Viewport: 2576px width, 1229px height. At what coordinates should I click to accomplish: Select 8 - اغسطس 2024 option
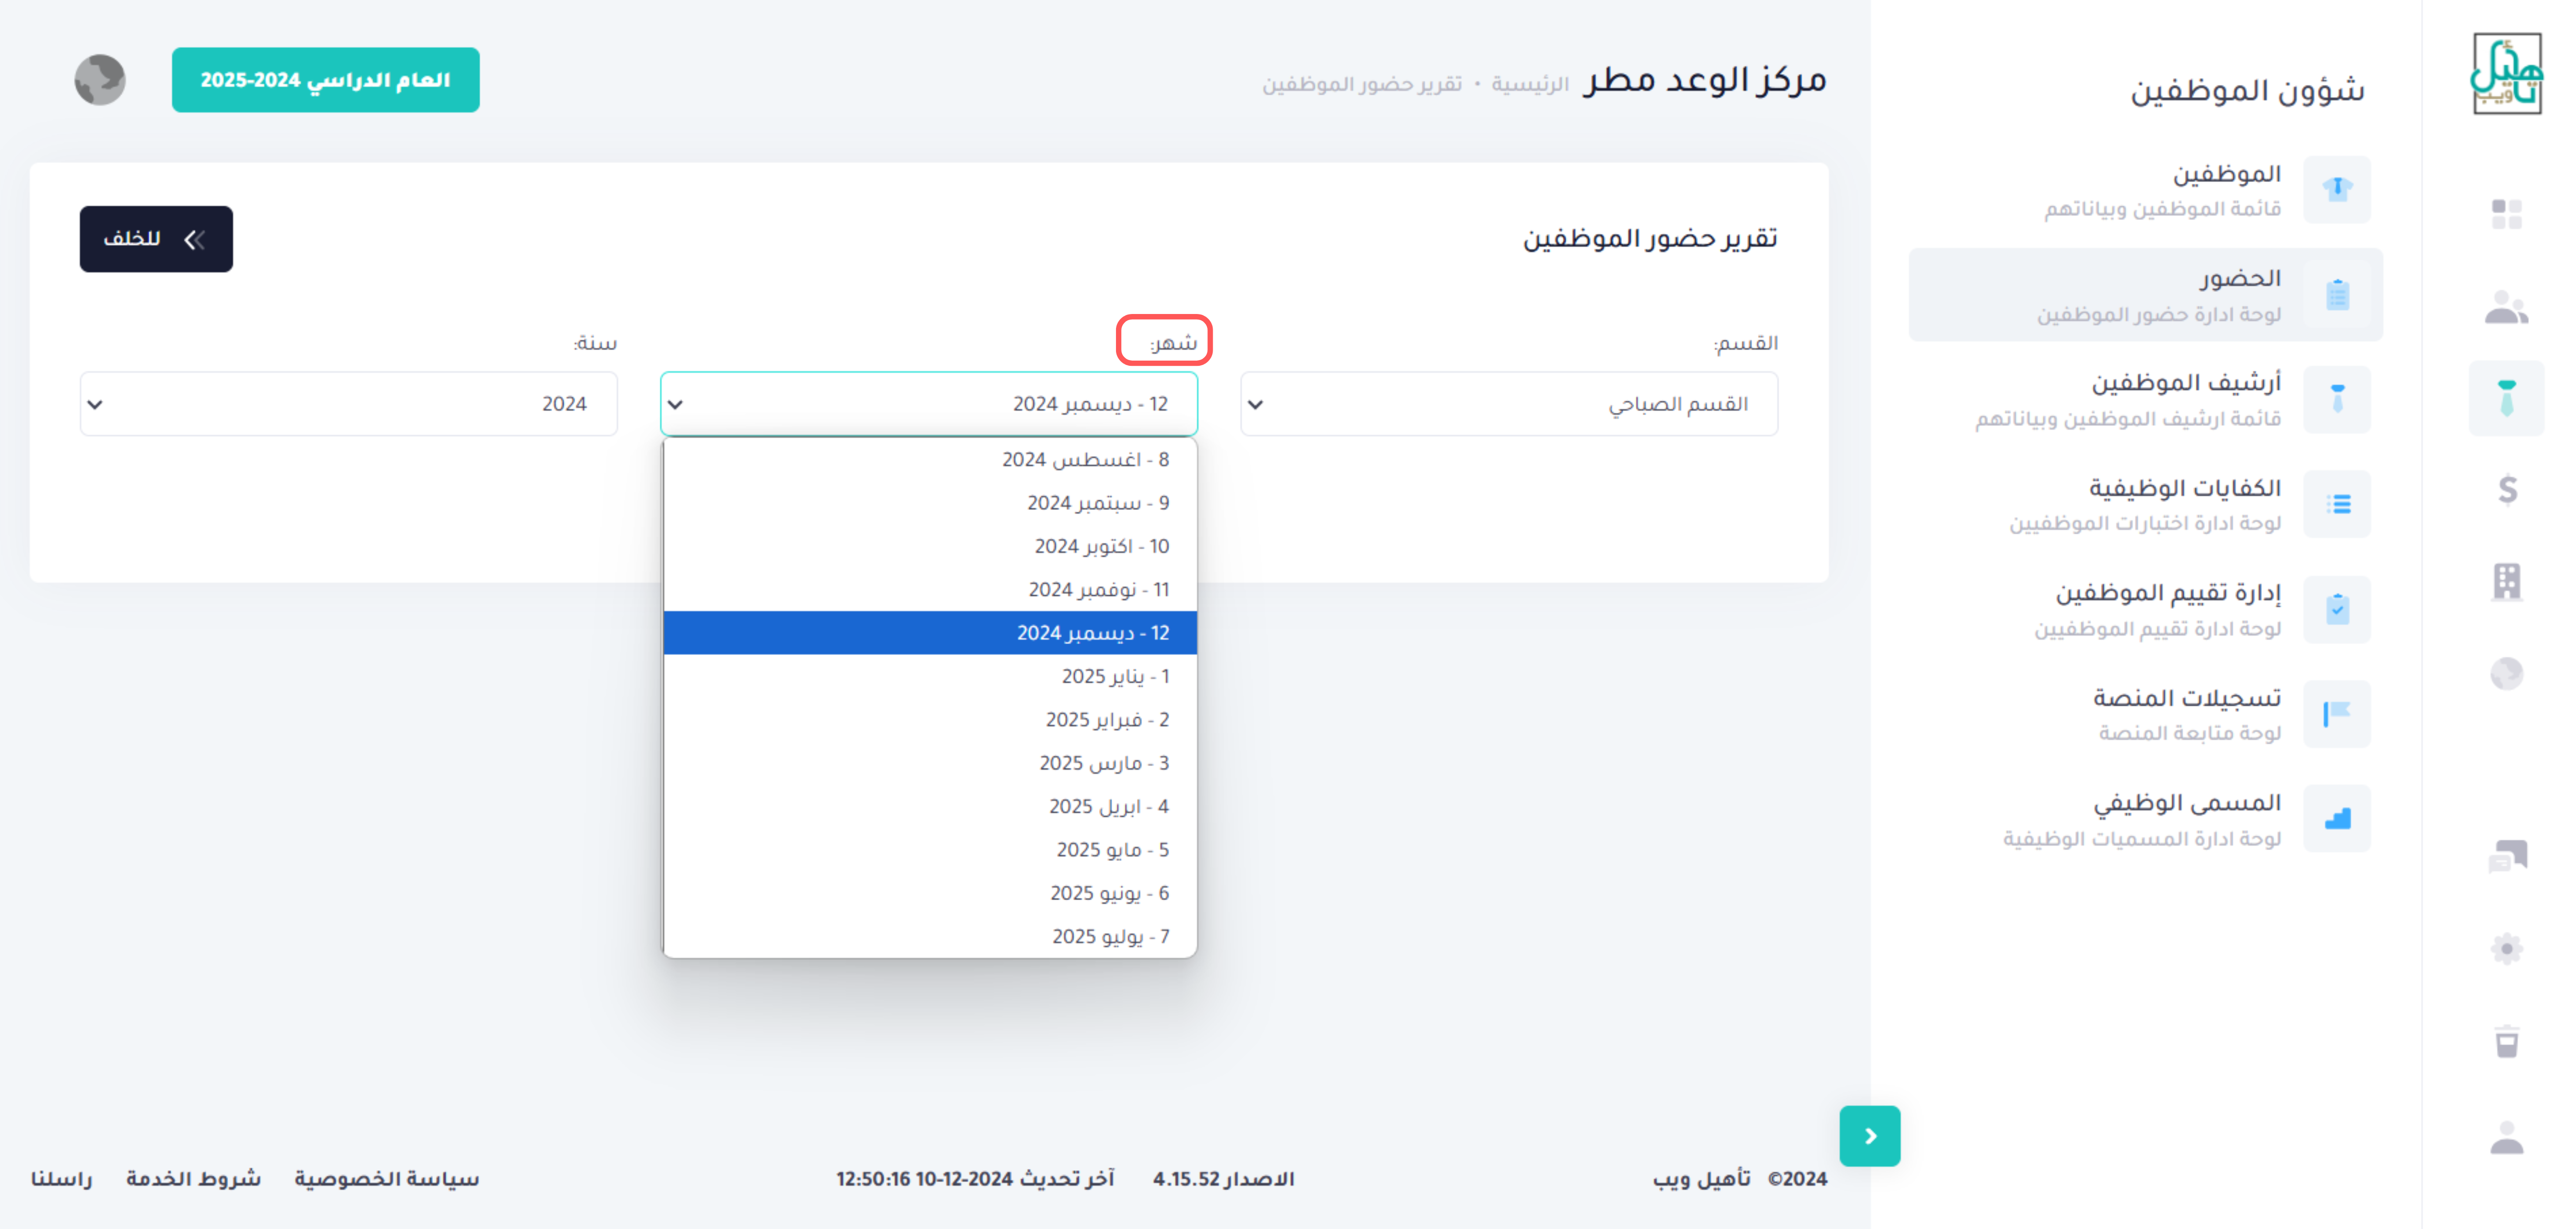tap(929, 459)
